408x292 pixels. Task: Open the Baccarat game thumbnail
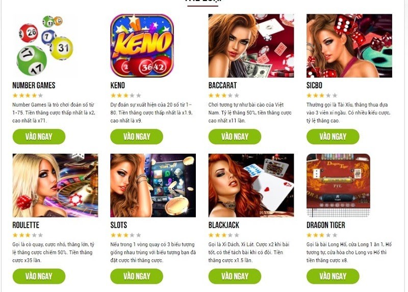[x=251, y=45]
